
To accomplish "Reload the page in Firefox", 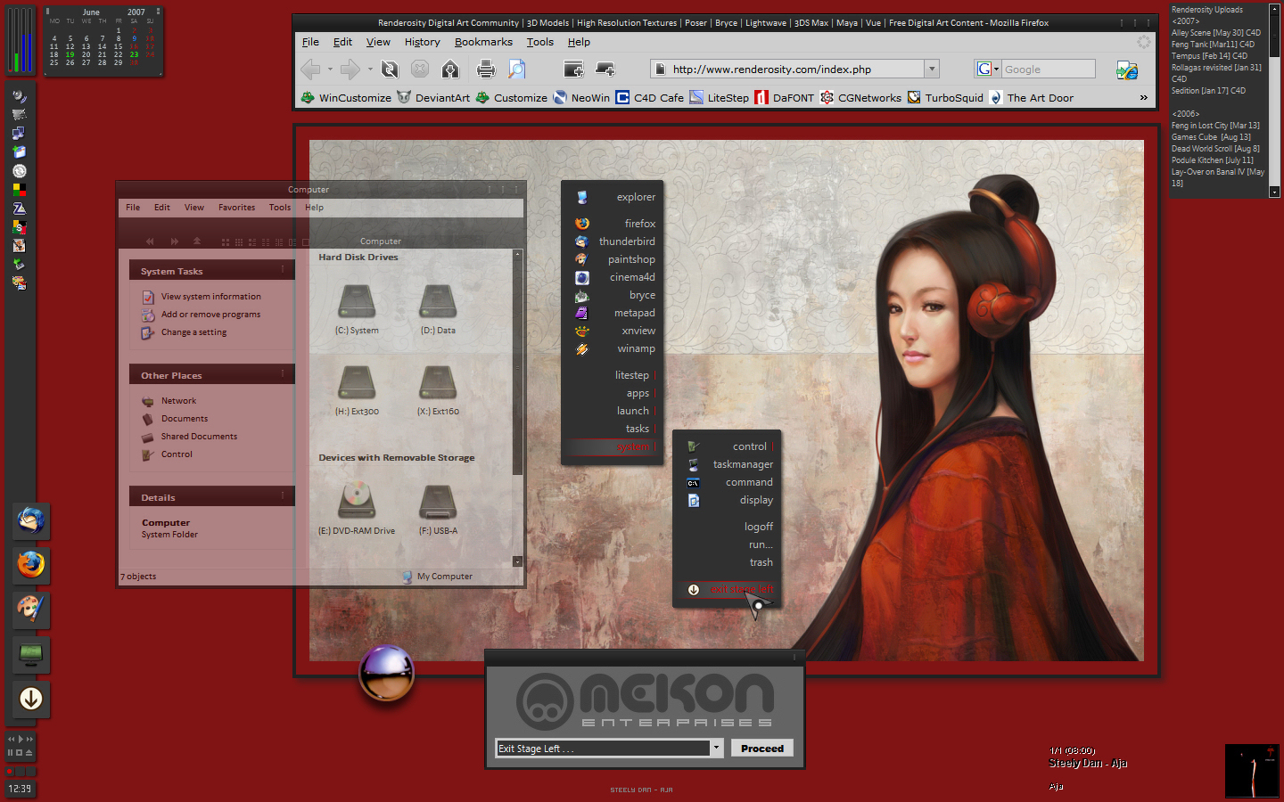I will coord(390,69).
